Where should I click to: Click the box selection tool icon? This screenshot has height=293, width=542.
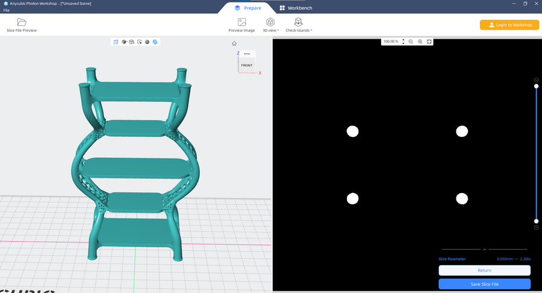click(139, 42)
